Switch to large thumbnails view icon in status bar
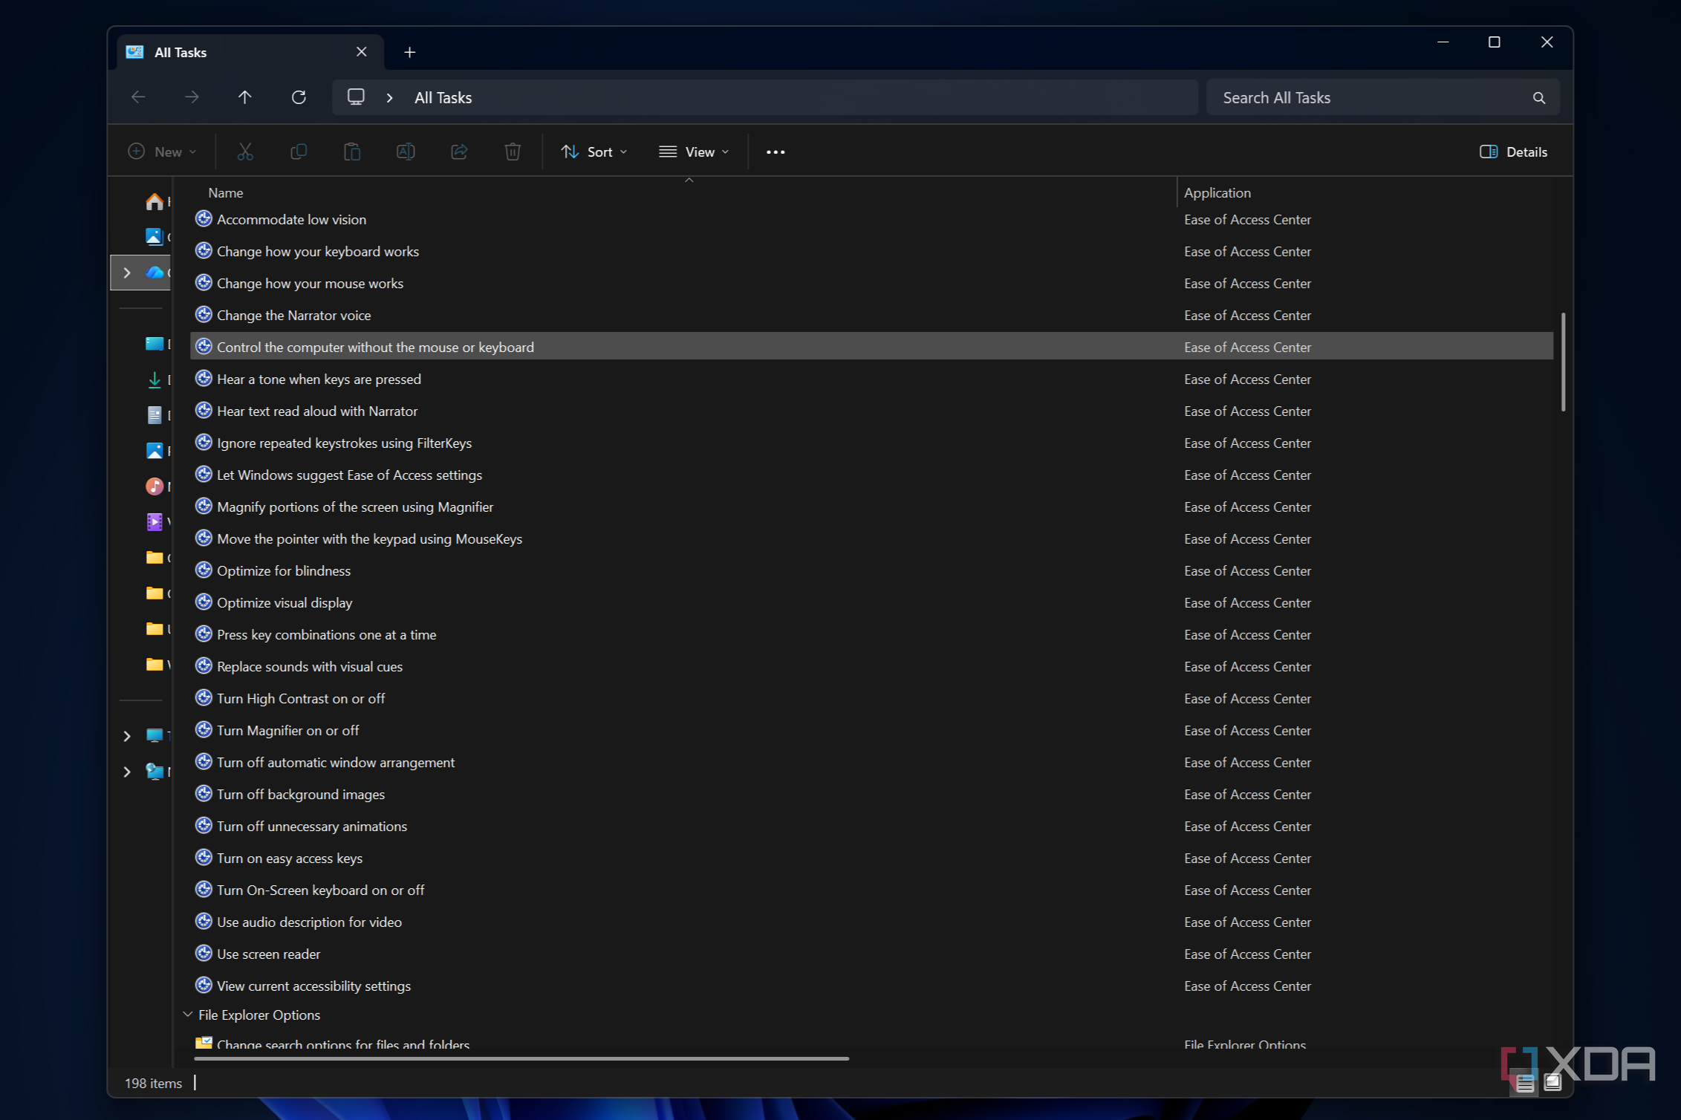Image resolution: width=1681 pixels, height=1120 pixels. [1552, 1082]
